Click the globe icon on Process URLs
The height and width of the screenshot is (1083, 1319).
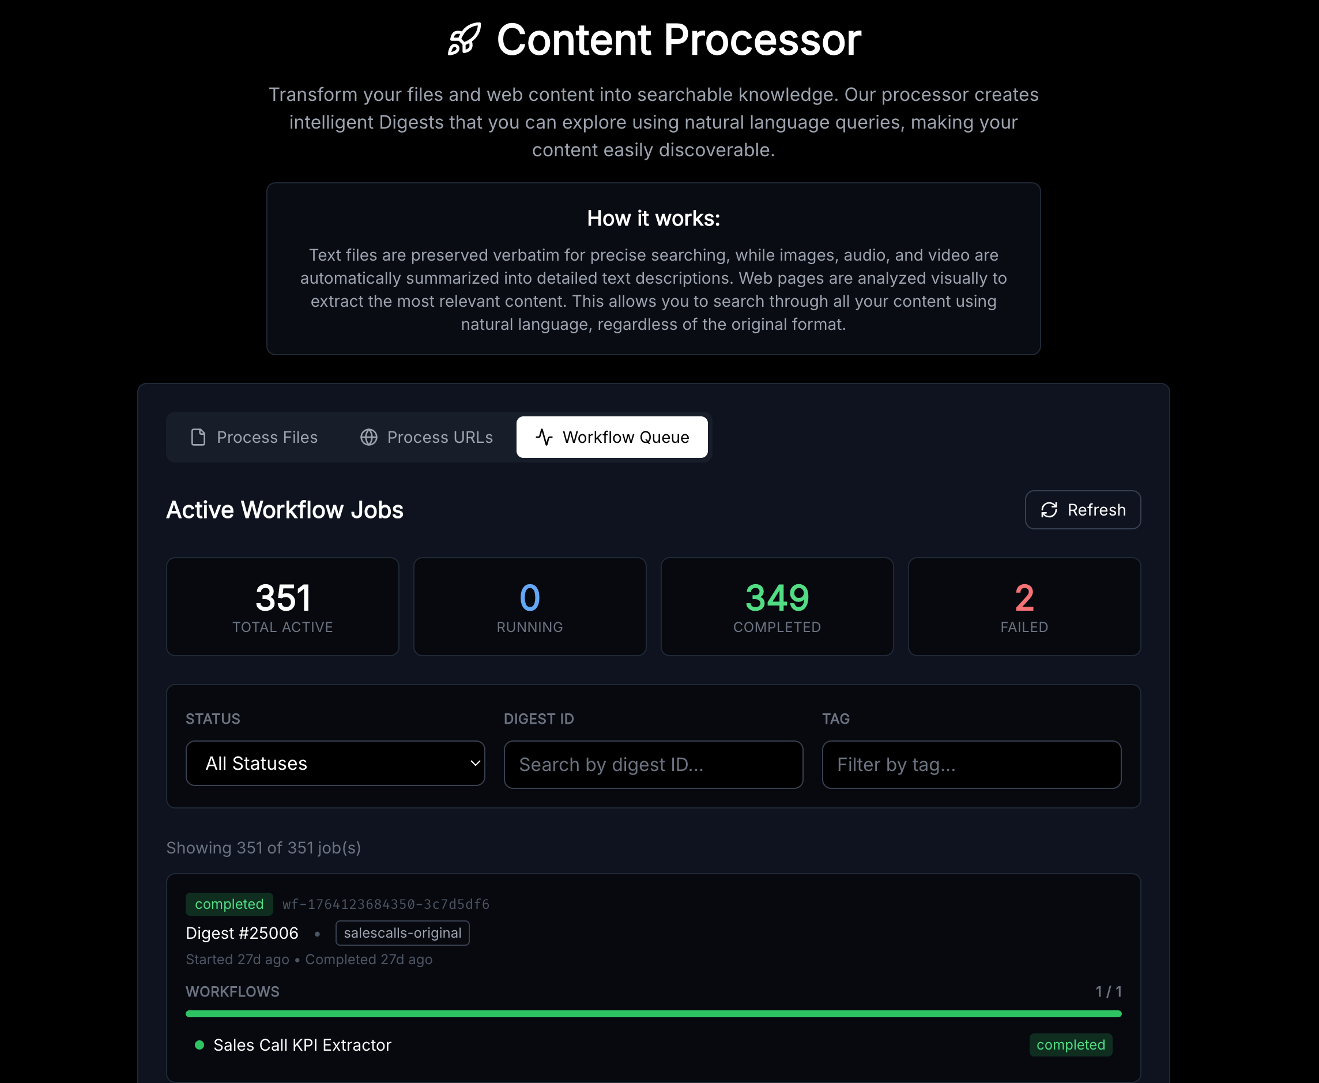click(x=368, y=437)
